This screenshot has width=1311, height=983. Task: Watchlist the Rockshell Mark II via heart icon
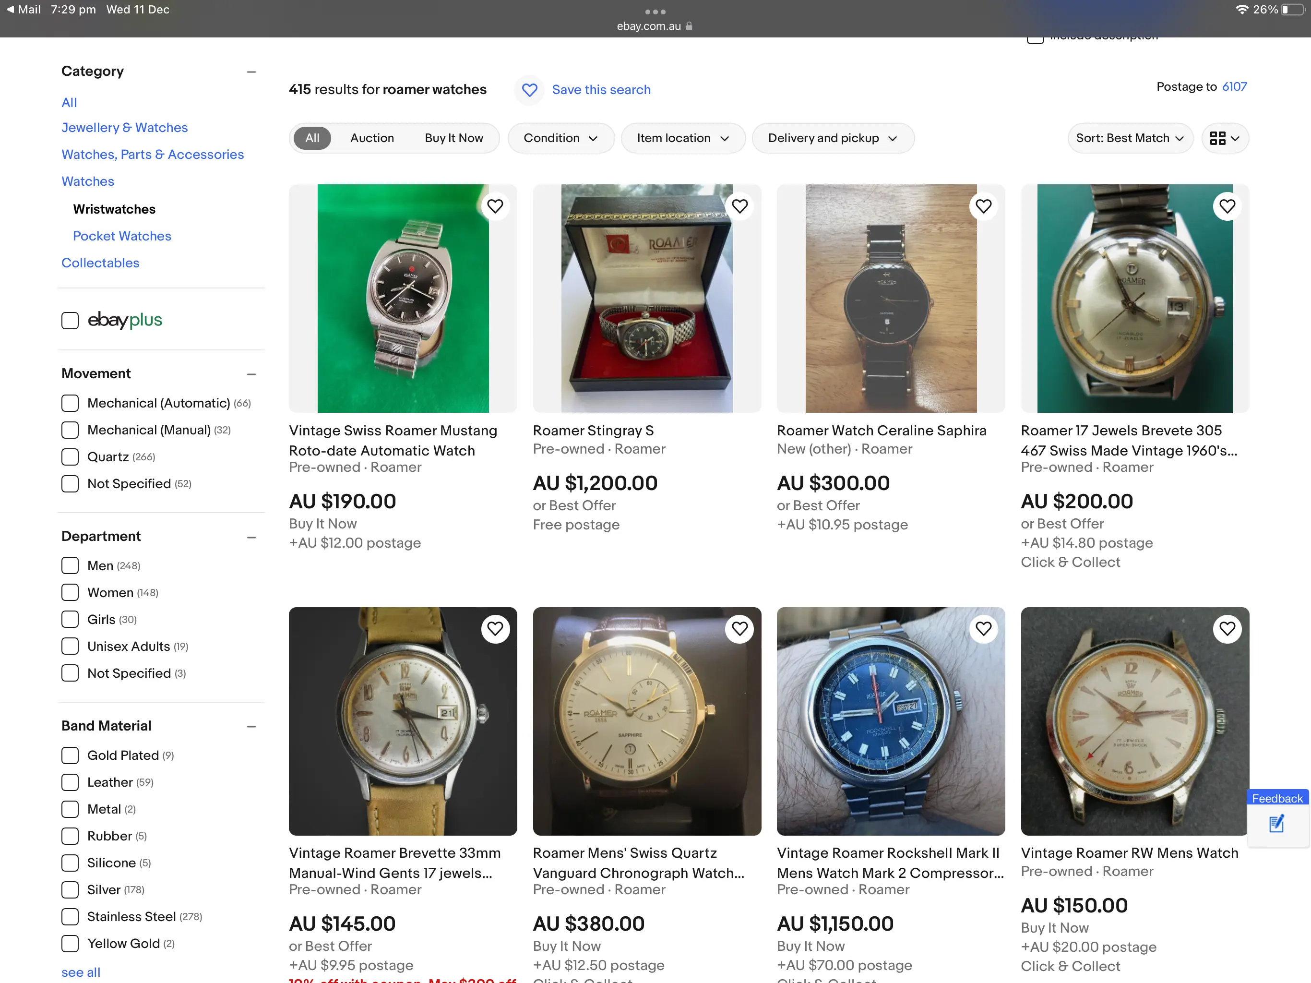click(x=983, y=628)
